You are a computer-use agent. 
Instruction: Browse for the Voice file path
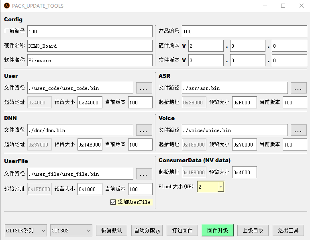tap(298, 130)
